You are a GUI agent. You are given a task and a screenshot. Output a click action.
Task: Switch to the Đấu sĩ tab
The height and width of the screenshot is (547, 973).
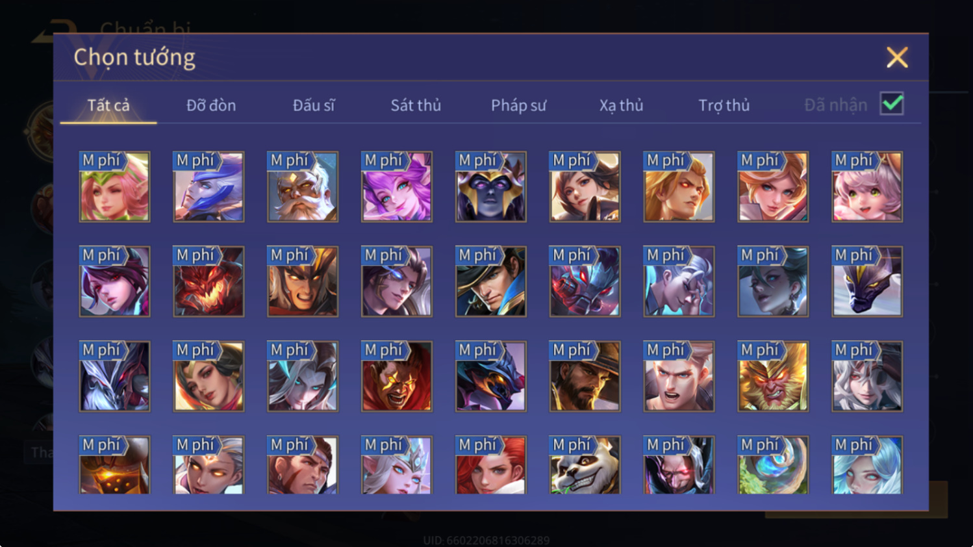pyautogui.click(x=314, y=105)
